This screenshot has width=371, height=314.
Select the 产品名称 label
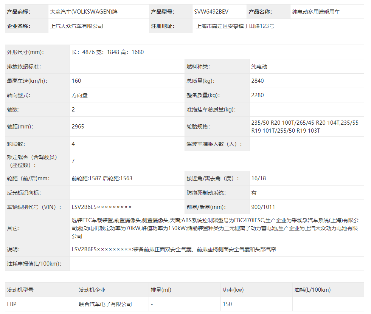pyautogui.click(x=260, y=12)
